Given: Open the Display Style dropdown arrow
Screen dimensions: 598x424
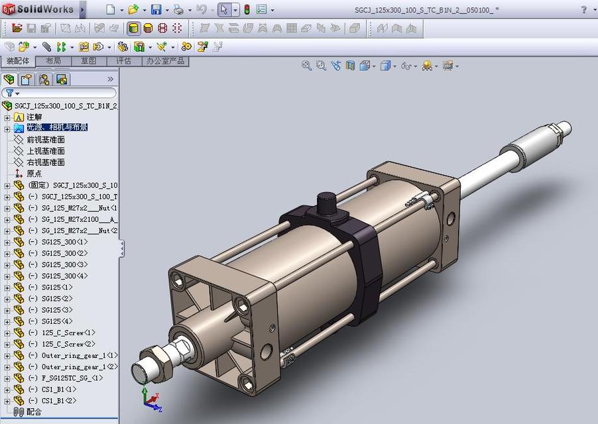Looking at the screenshot, I should [394, 66].
